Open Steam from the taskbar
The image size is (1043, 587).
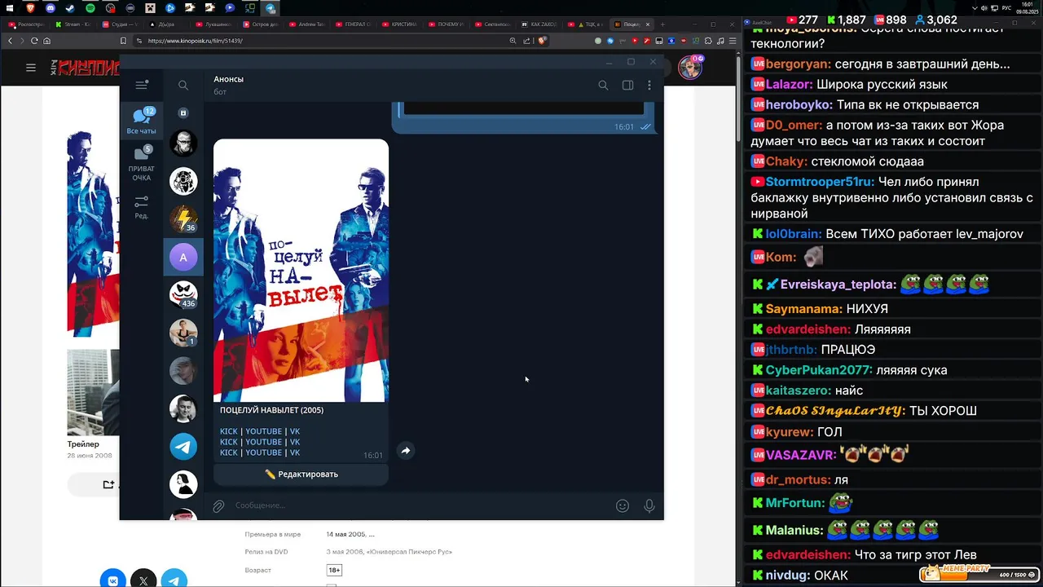71,8
